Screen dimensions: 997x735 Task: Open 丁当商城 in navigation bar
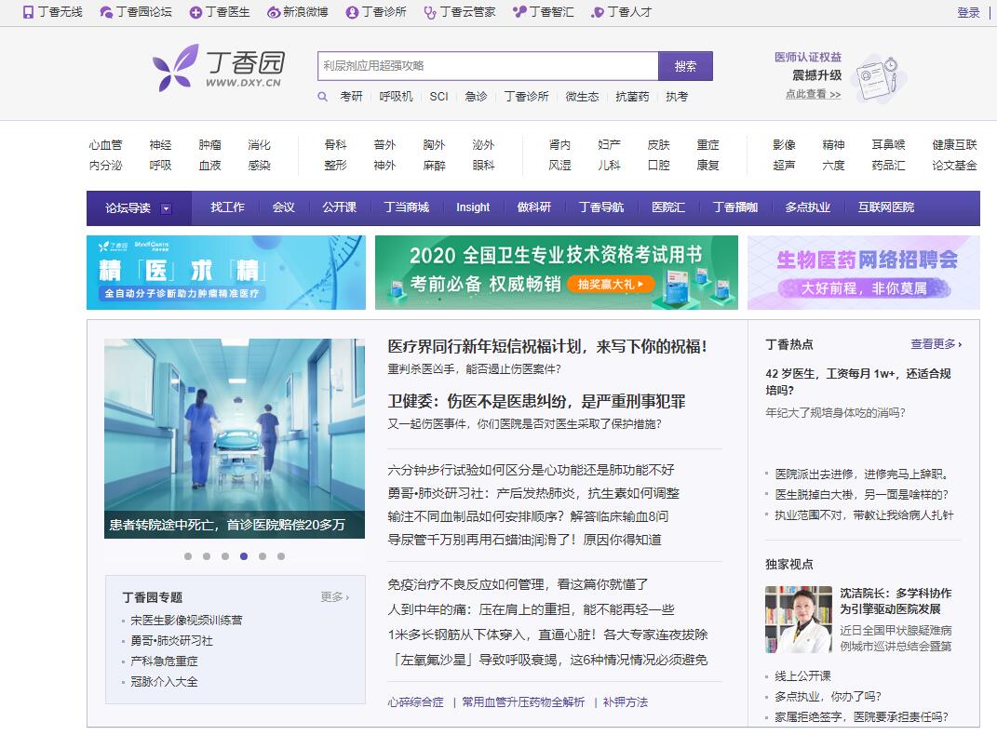[x=406, y=207]
